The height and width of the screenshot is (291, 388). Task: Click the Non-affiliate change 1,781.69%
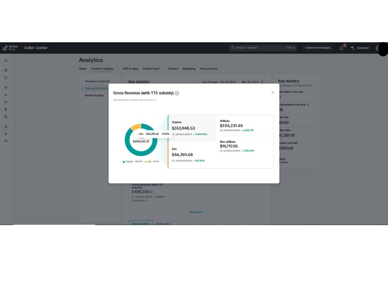248,151
